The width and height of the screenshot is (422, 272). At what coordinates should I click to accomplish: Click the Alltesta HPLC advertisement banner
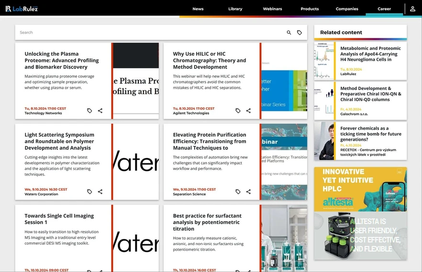click(x=360, y=213)
